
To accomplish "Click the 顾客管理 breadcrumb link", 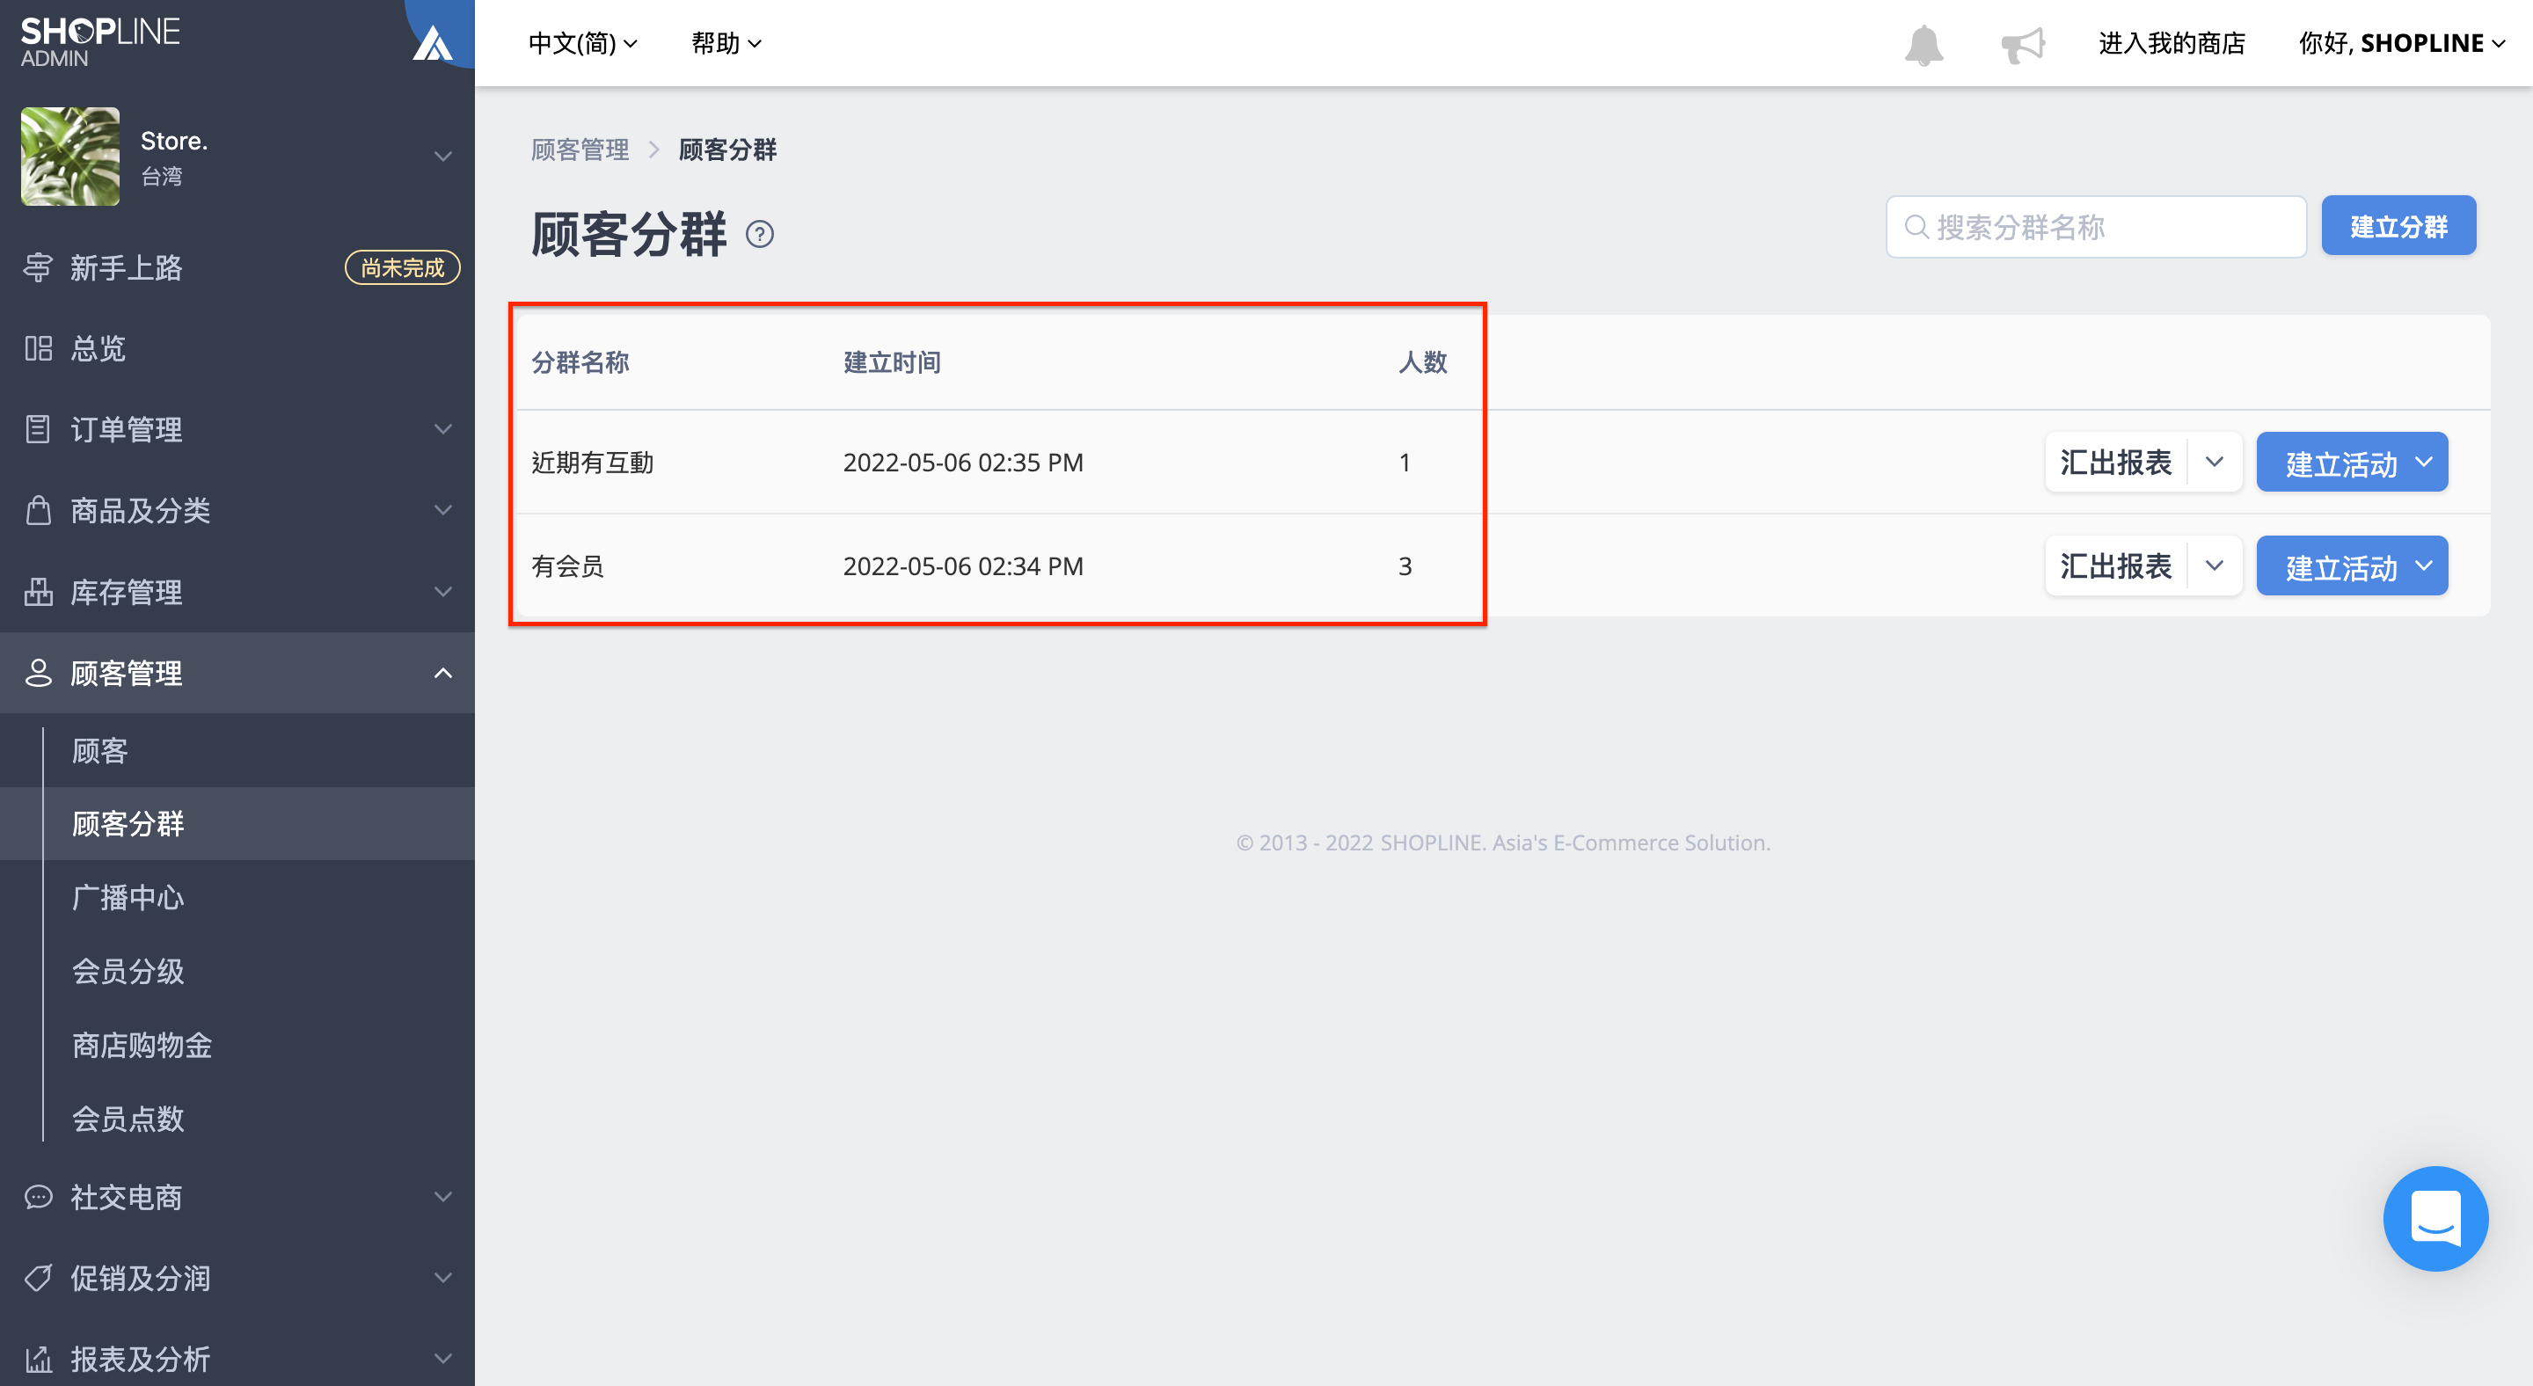I will pos(580,150).
